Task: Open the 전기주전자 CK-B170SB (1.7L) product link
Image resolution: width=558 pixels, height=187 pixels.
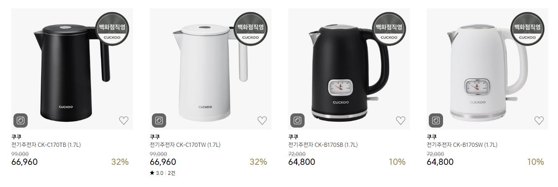Action: [x=323, y=145]
